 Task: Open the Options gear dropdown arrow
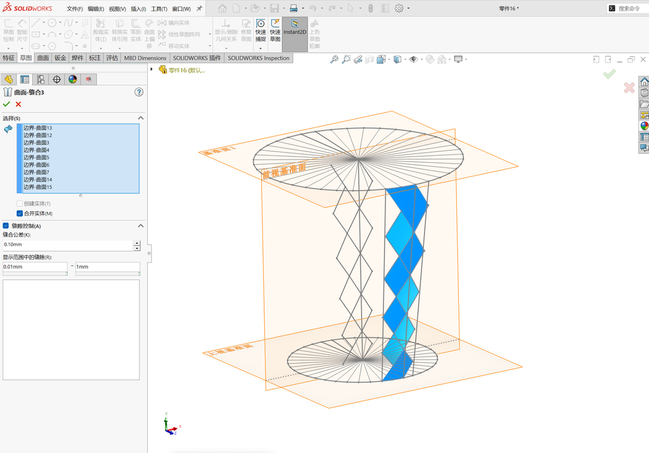coord(409,8)
